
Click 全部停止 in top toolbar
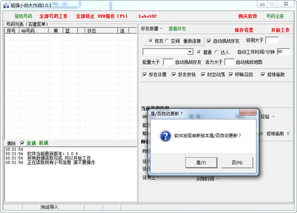(85, 16)
